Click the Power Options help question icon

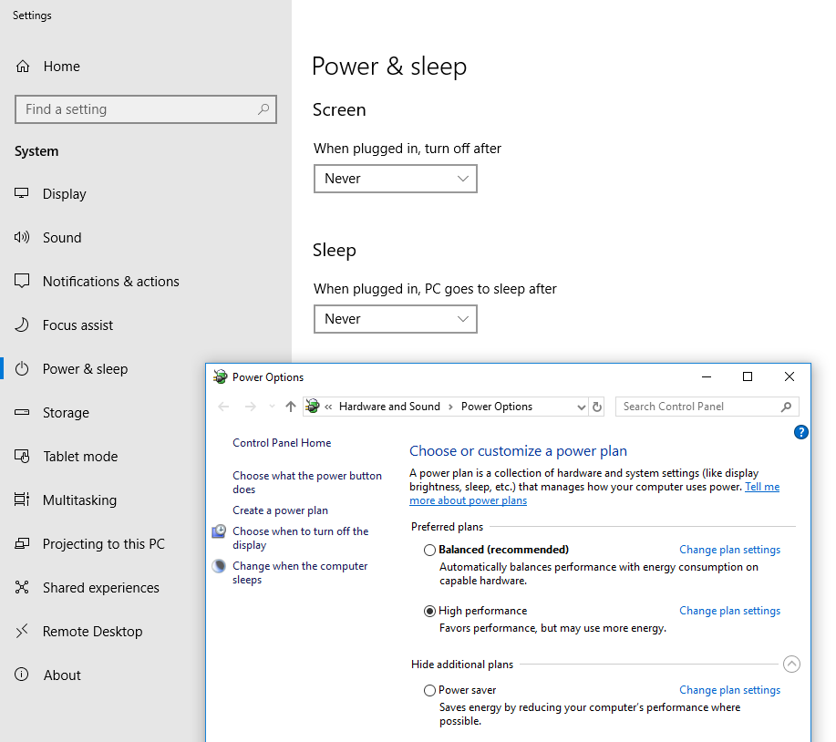pos(801,432)
